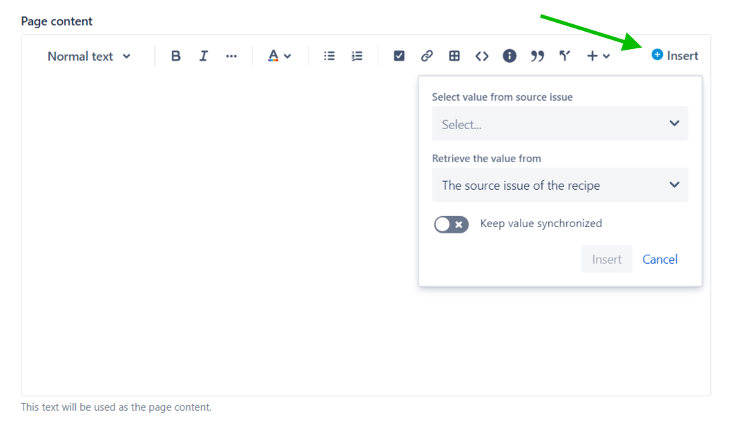Insert a block quote
747x435 pixels.
(x=537, y=56)
